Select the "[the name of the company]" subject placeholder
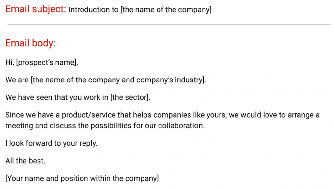This screenshot has height=189, width=334. click(x=166, y=10)
